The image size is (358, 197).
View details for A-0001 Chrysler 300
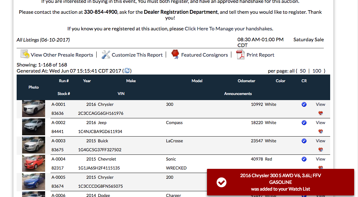[x=321, y=104]
